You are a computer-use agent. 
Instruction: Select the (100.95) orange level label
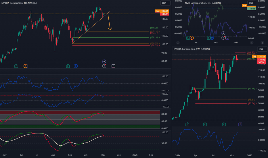point(154,43)
